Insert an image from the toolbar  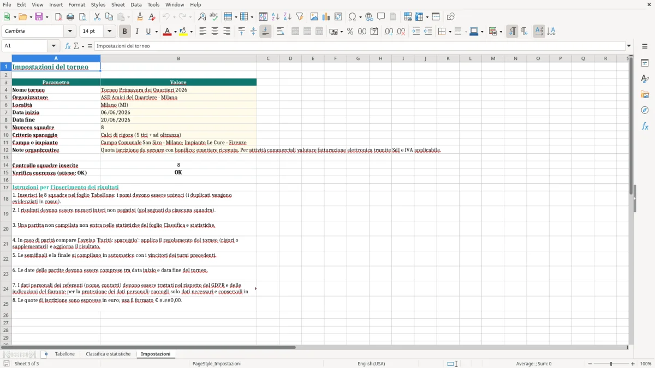[314, 17]
